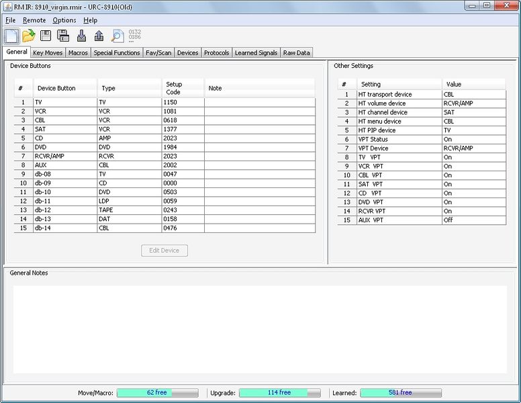
Task: Click the LDP type cell for db-11
Action: (130, 201)
